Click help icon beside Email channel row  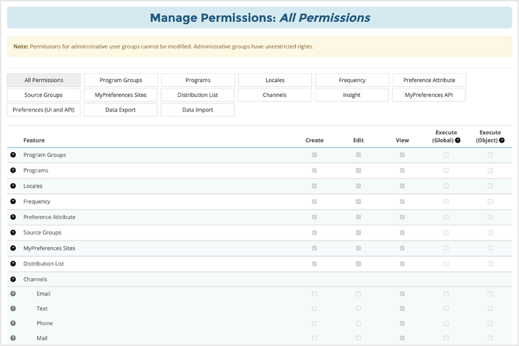click(x=13, y=294)
